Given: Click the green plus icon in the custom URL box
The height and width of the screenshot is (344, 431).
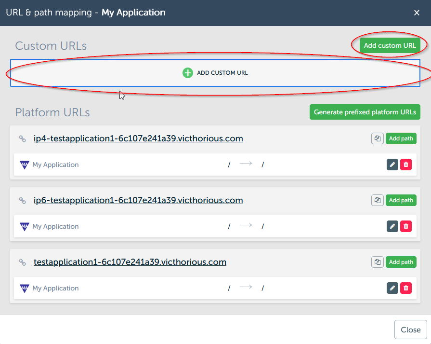Looking at the screenshot, I should (187, 73).
